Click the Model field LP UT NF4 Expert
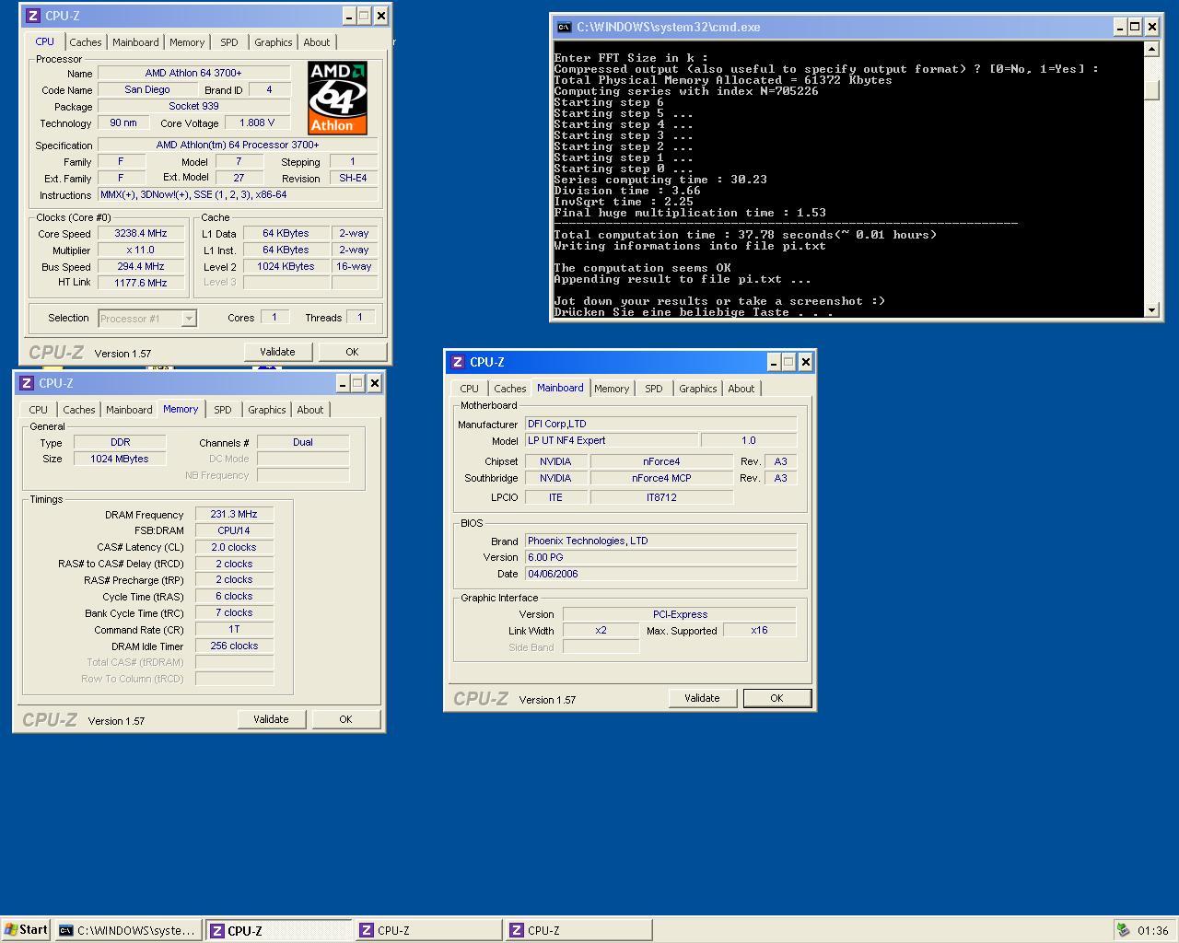The image size is (1179, 943). pos(612,440)
